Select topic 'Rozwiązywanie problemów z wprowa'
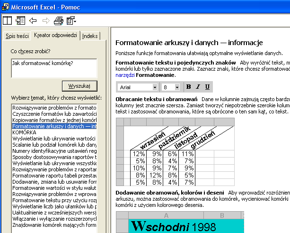290x233 pixels. point(54,194)
